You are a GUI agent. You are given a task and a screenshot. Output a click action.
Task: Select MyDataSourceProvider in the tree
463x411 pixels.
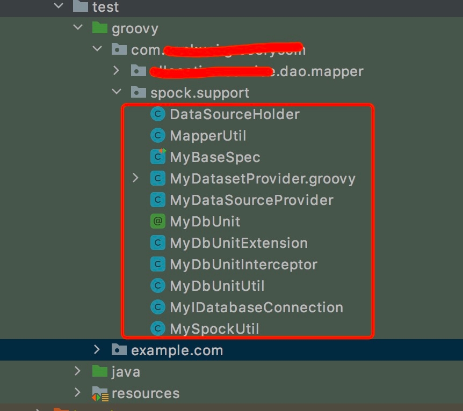click(251, 200)
